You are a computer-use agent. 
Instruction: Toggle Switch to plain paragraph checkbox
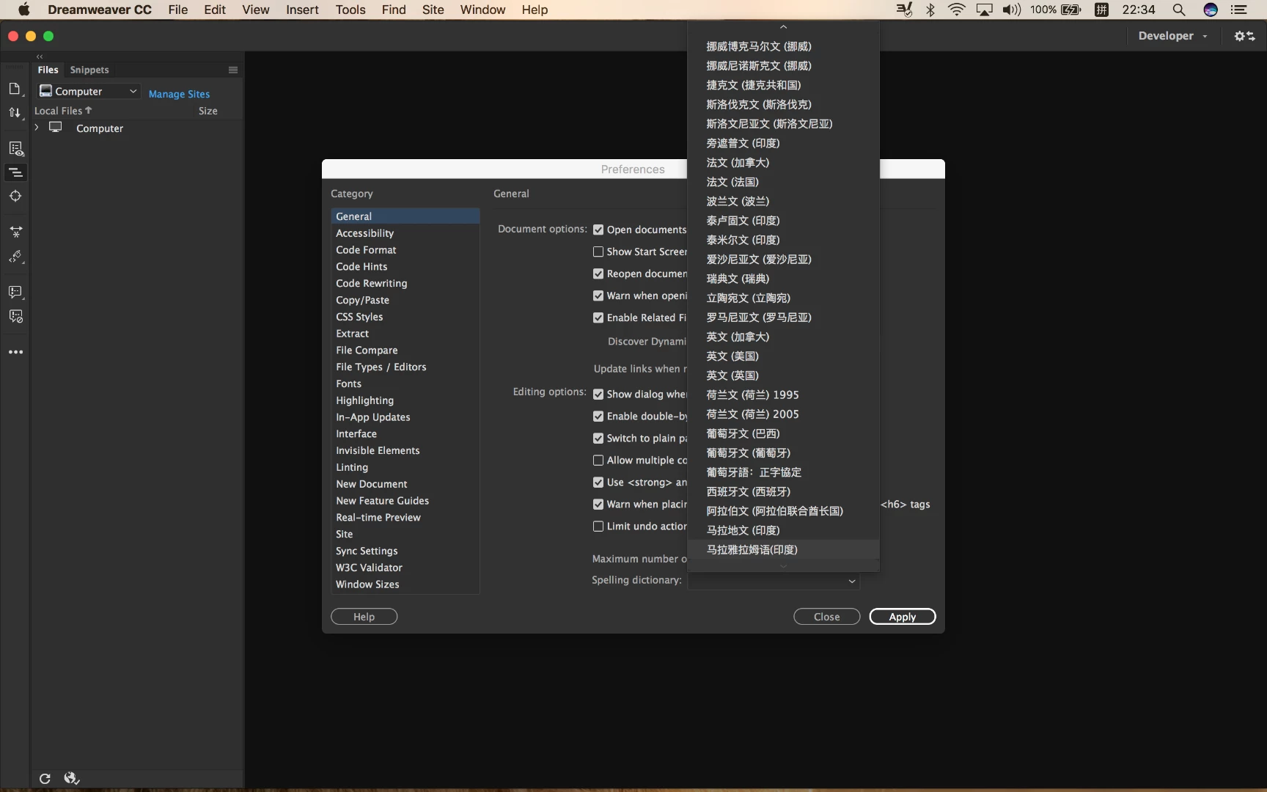coord(598,439)
